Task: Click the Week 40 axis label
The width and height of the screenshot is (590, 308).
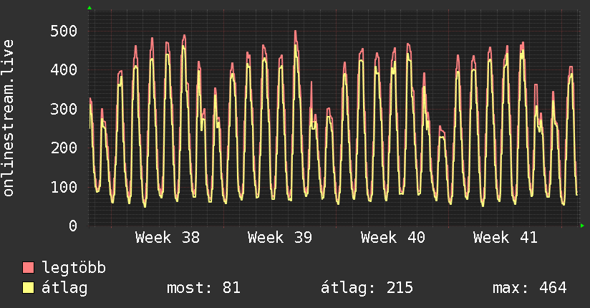Action: [393, 238]
